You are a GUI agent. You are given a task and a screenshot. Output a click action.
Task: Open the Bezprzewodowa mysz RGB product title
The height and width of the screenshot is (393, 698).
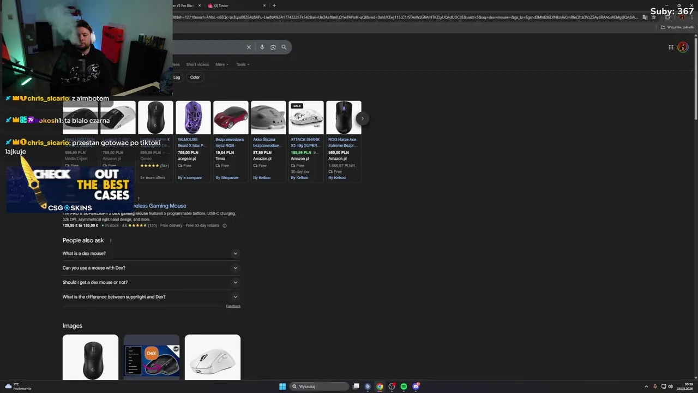coord(230,142)
